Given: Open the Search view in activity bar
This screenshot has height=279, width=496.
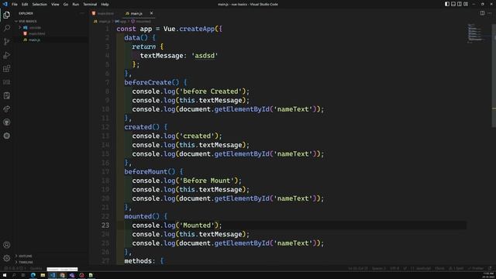Looking at the screenshot, I should 7,28.
